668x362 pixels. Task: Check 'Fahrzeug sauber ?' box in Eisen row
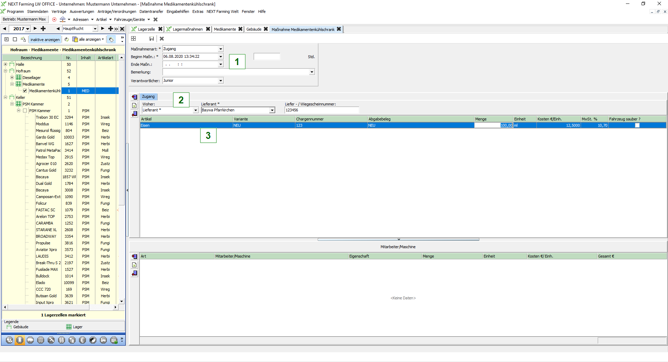[637, 125]
